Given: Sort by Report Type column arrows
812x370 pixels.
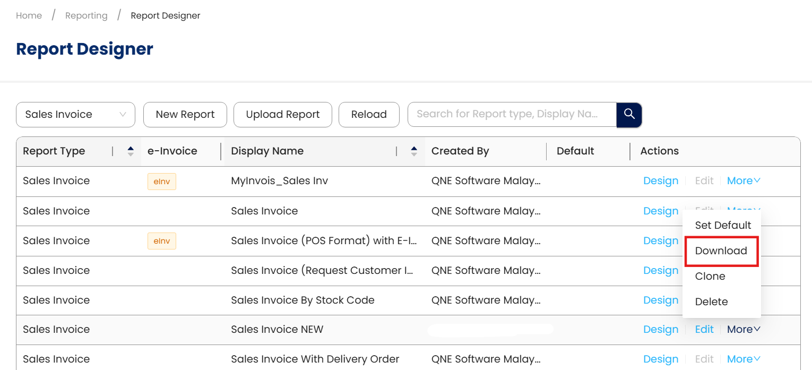Looking at the screenshot, I should [x=131, y=151].
